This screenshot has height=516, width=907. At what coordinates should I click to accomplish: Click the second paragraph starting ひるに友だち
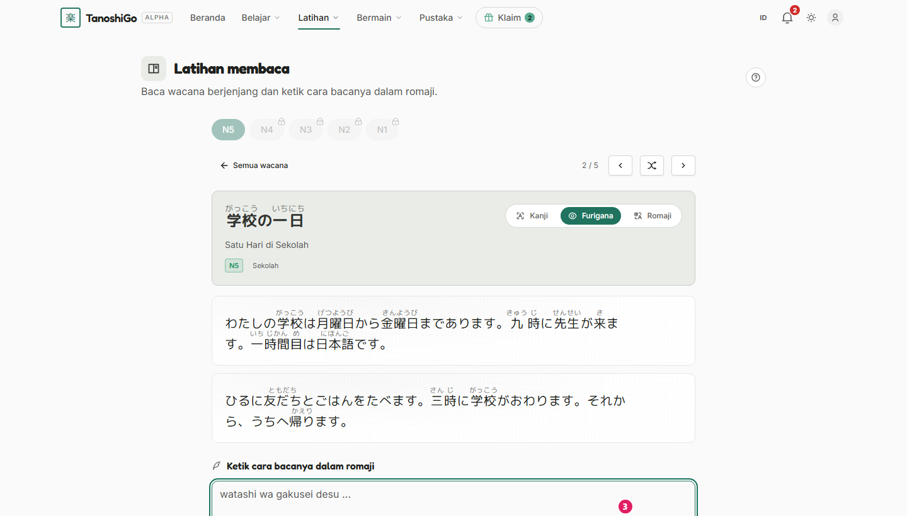453,408
